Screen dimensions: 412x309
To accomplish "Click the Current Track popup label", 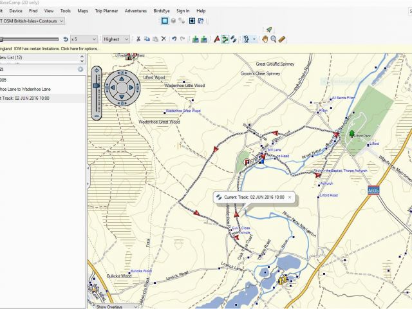I will [x=254, y=197].
